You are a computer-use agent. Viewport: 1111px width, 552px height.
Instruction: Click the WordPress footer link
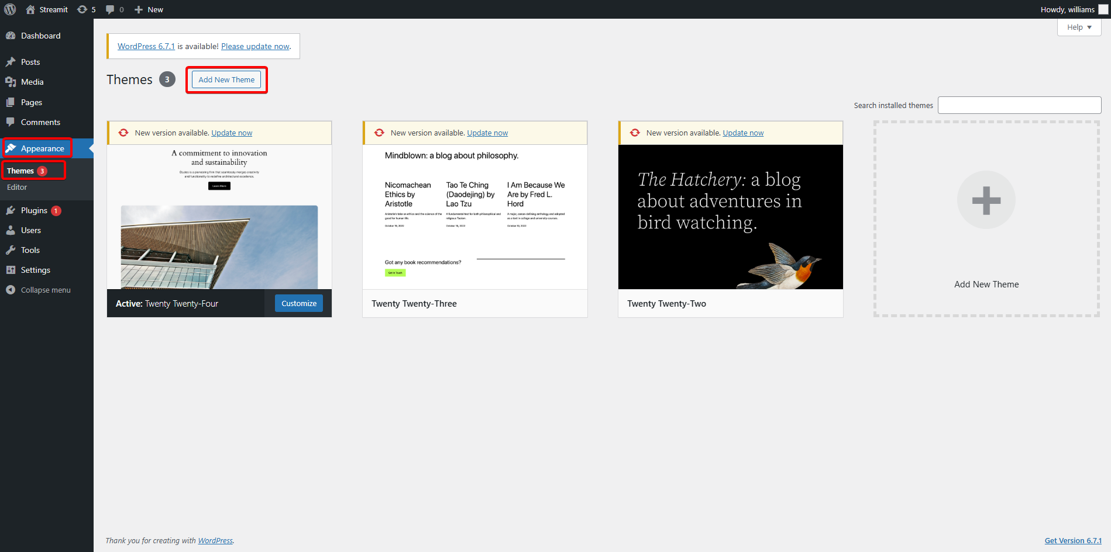tap(215, 540)
